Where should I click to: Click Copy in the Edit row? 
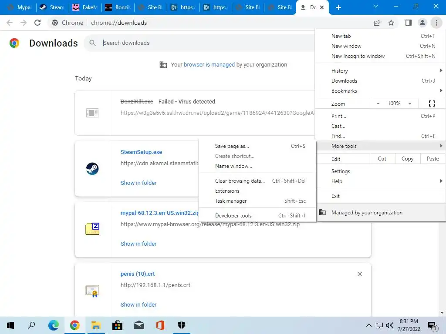407,159
